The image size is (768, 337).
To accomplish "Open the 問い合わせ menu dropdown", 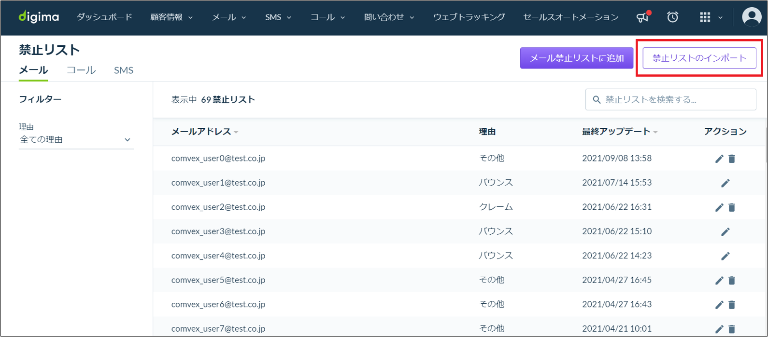I will pos(389,17).
